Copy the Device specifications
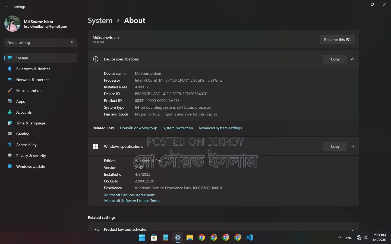391x244 pixels. pyautogui.click(x=335, y=59)
